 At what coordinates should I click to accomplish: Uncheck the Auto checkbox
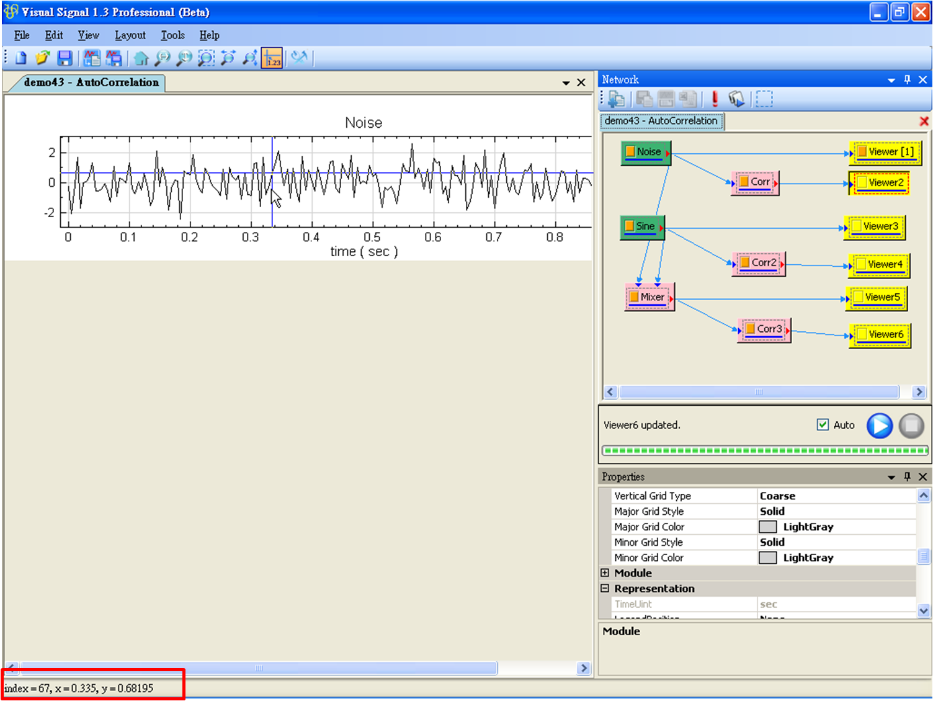tap(823, 425)
